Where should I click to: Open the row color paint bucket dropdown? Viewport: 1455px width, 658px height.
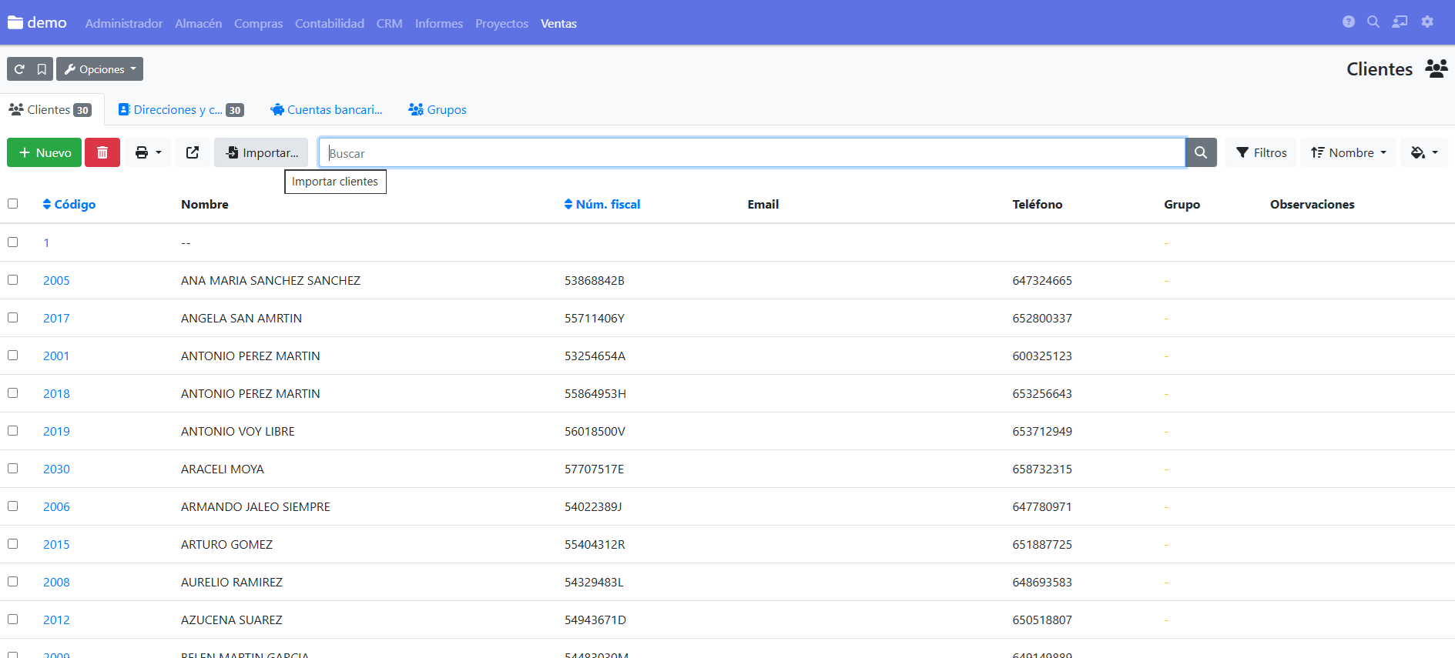click(x=1423, y=152)
